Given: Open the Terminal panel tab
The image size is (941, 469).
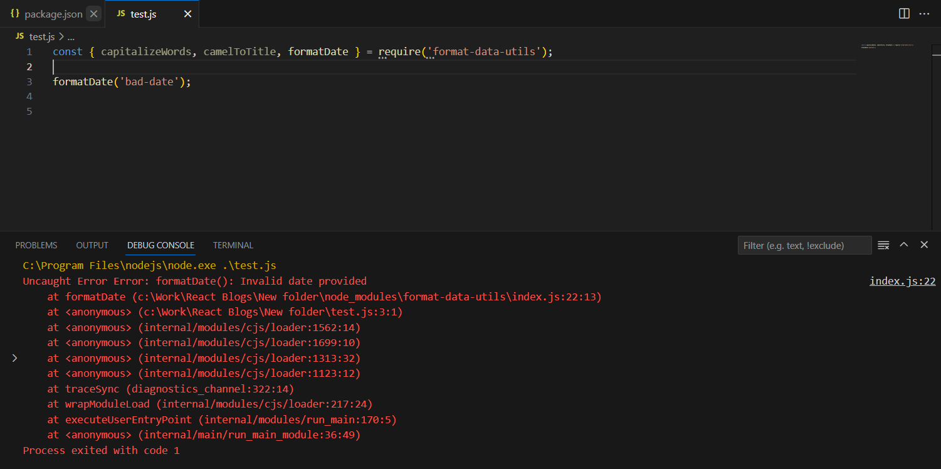Looking at the screenshot, I should (233, 245).
